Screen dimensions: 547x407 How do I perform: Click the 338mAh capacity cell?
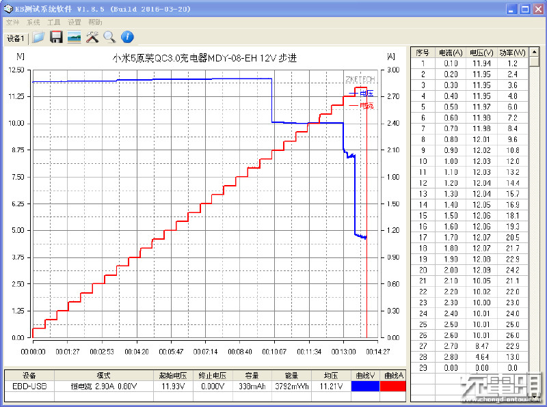252,386
